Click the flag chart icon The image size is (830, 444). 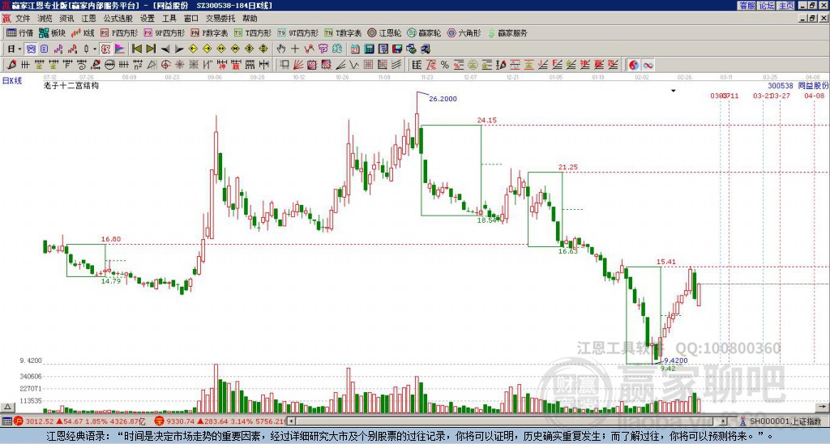pyautogui.click(x=120, y=49)
